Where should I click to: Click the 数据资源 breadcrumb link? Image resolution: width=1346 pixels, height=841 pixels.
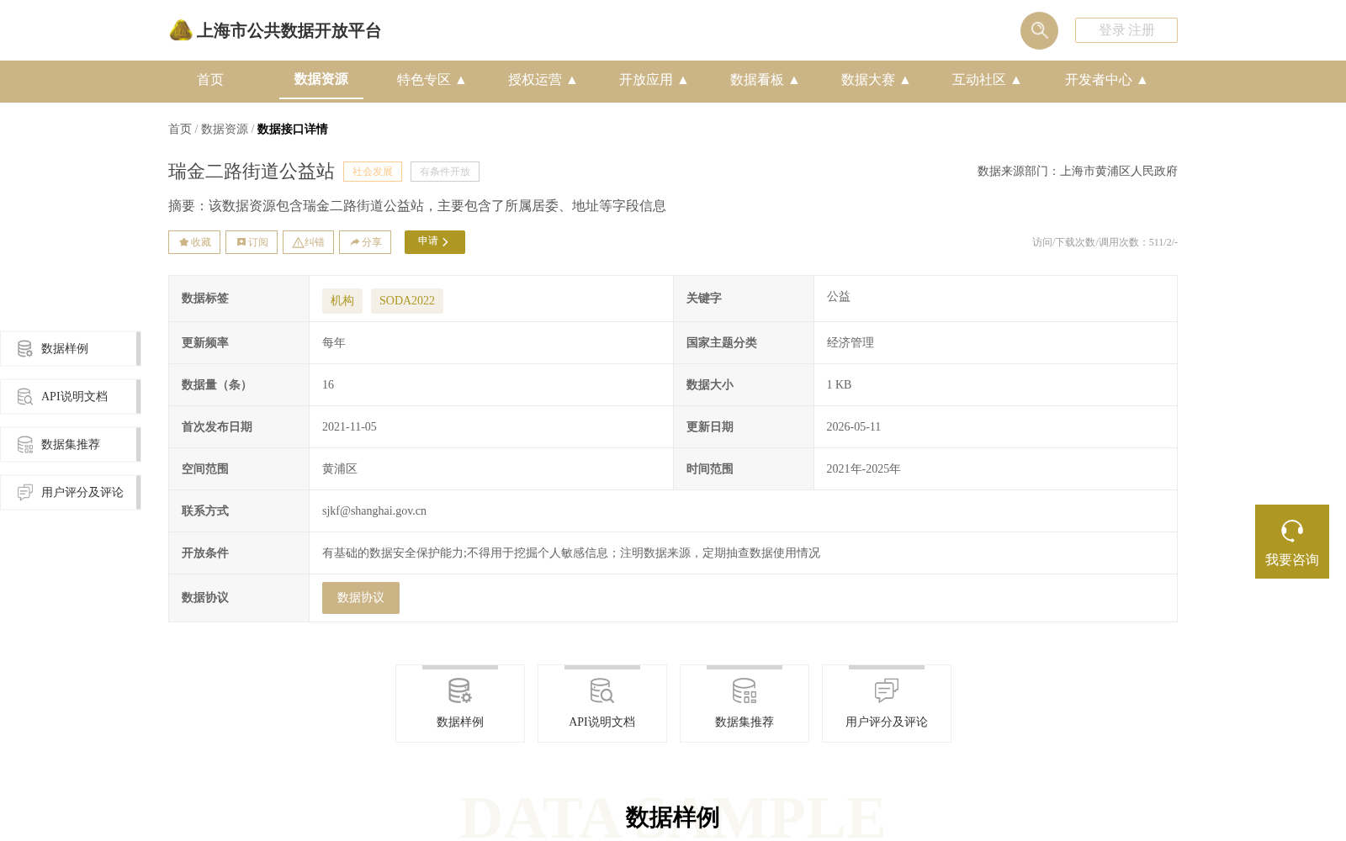click(225, 129)
